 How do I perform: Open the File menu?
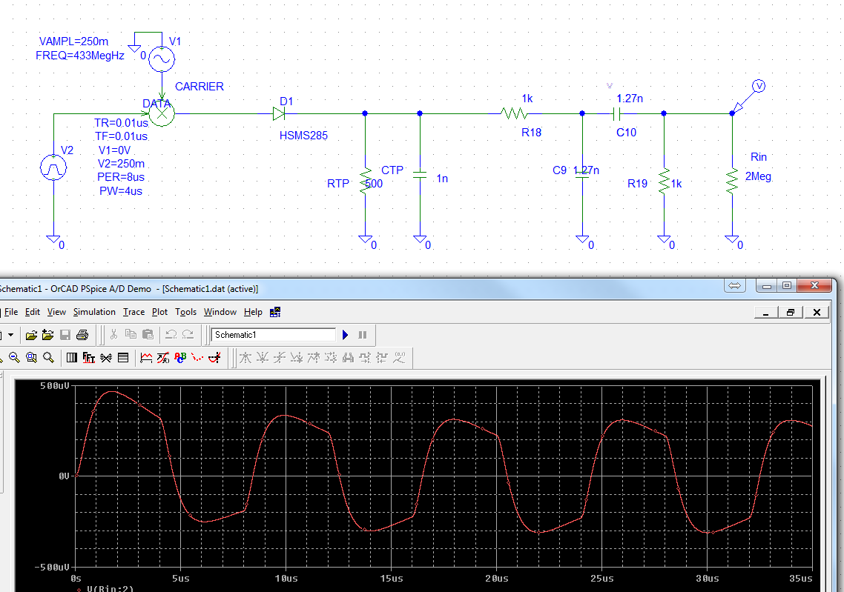click(x=11, y=312)
